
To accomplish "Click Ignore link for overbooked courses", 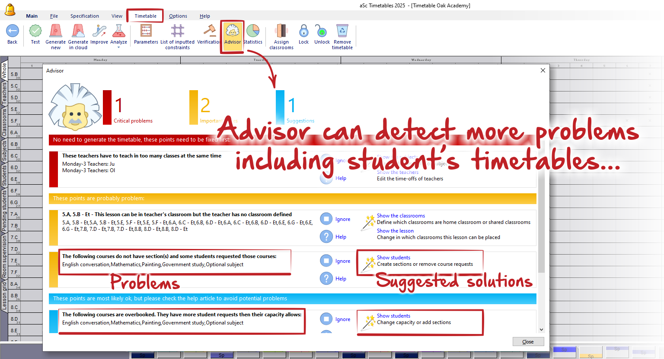I will pos(343,319).
